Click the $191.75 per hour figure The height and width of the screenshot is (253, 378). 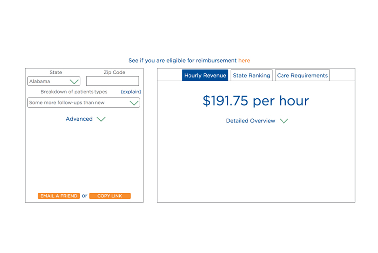tap(256, 101)
